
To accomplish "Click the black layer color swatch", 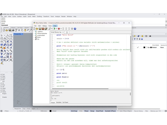I will 144,47.
